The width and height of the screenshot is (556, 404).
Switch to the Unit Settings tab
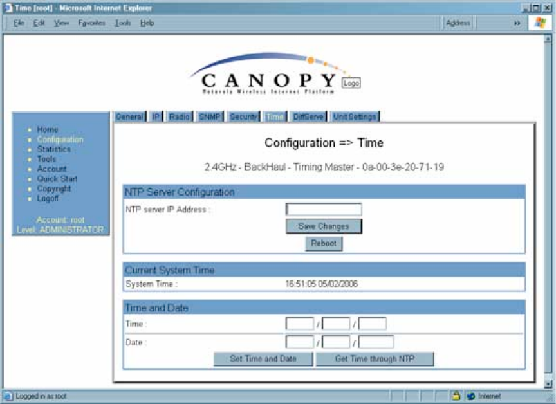(x=355, y=116)
